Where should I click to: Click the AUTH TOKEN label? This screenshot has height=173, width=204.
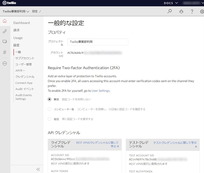click(59, 171)
